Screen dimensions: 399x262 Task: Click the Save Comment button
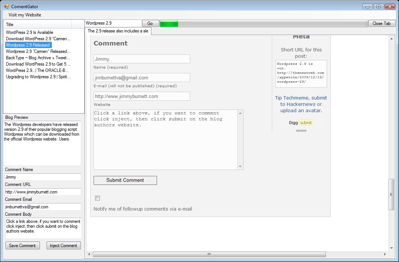click(x=22, y=246)
